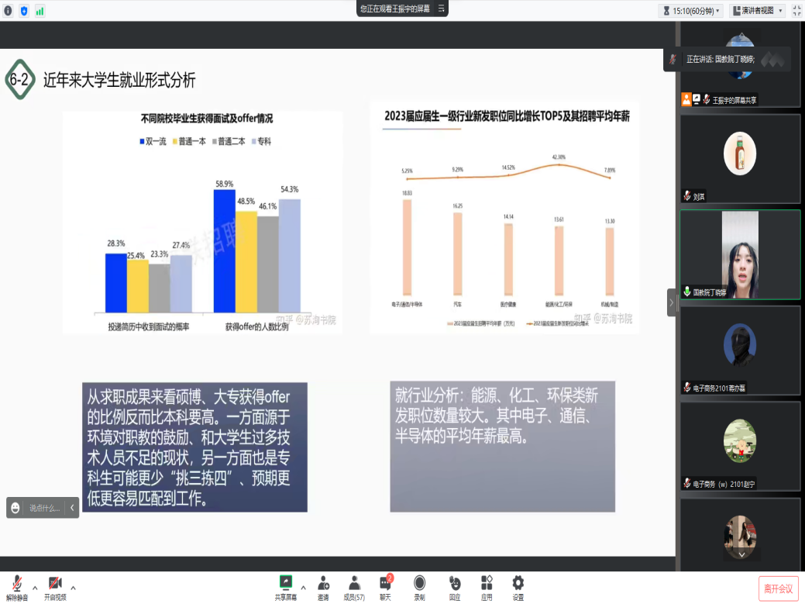
Task: Collapse the participant video sidebar
Action: pos(672,302)
